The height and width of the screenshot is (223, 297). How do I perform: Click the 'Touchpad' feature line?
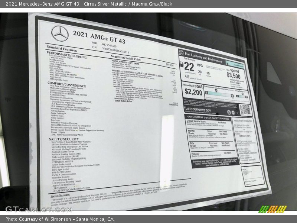[x=55, y=120]
